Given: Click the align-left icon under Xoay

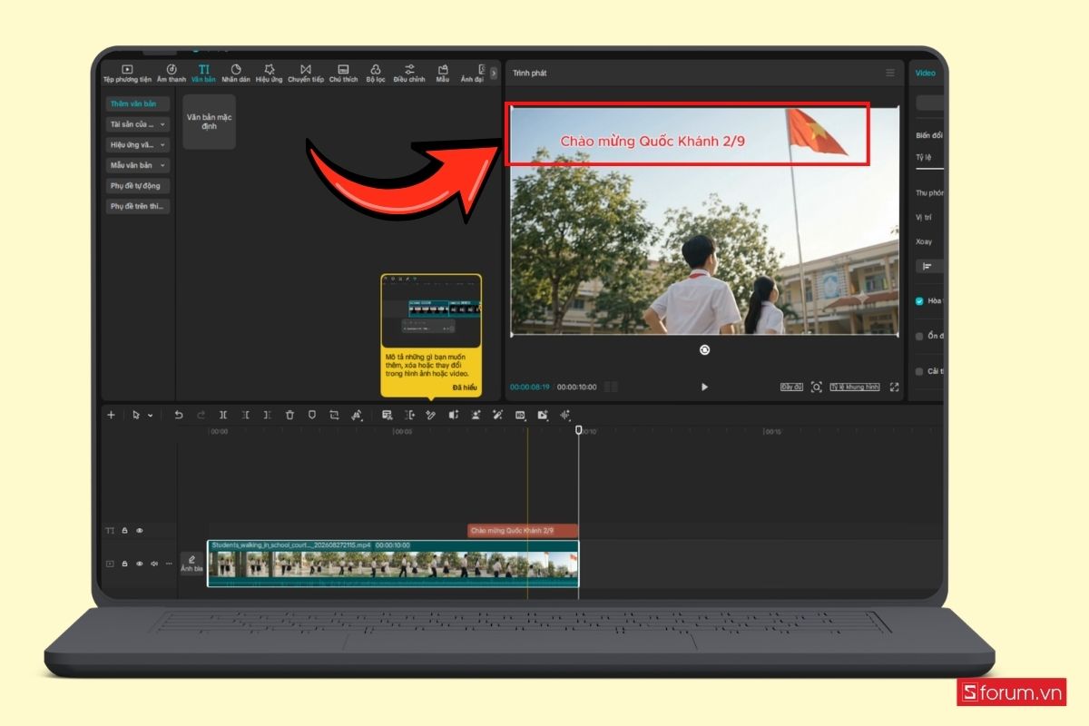Looking at the screenshot, I should click(927, 266).
